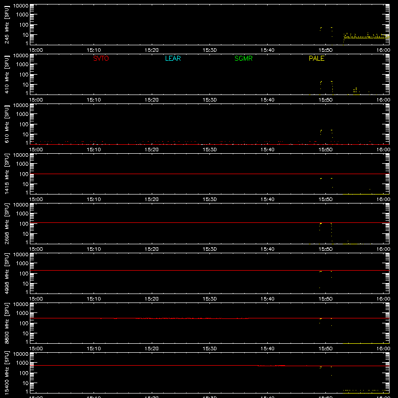Click the red SVTO trace in 15400 MHz plot
The width and height of the screenshot is (398, 398).
pos(209,366)
